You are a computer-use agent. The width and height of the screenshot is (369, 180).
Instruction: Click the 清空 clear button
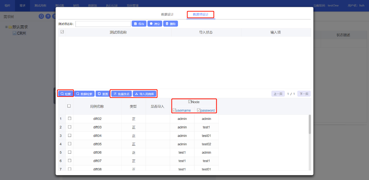pyautogui.click(x=155, y=24)
